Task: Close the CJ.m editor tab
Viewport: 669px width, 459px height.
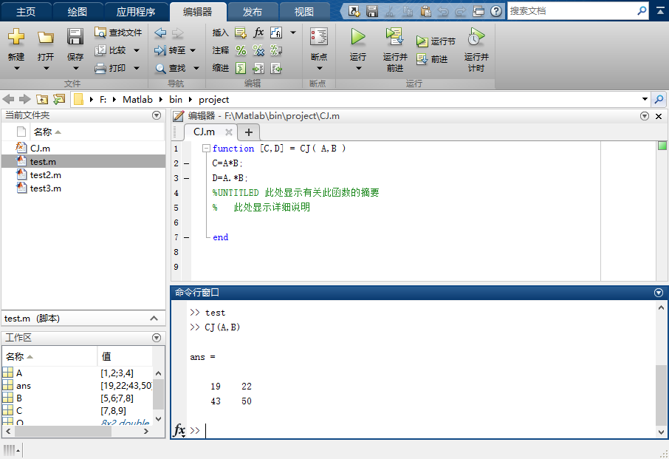Action: 229,132
